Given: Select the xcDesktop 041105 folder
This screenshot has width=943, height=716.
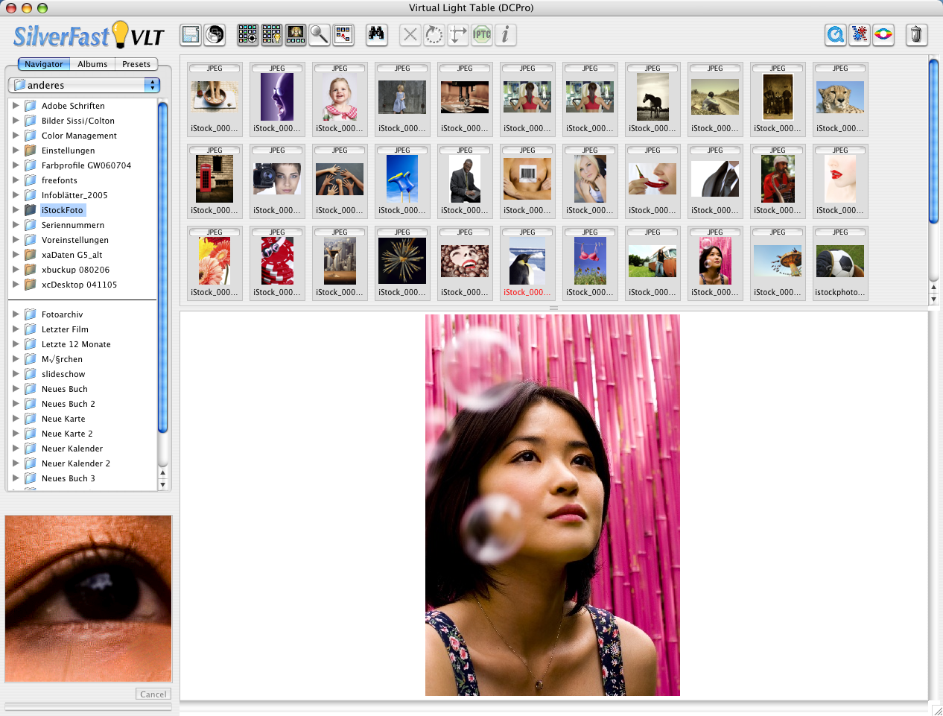Looking at the screenshot, I should pyautogui.click(x=79, y=285).
